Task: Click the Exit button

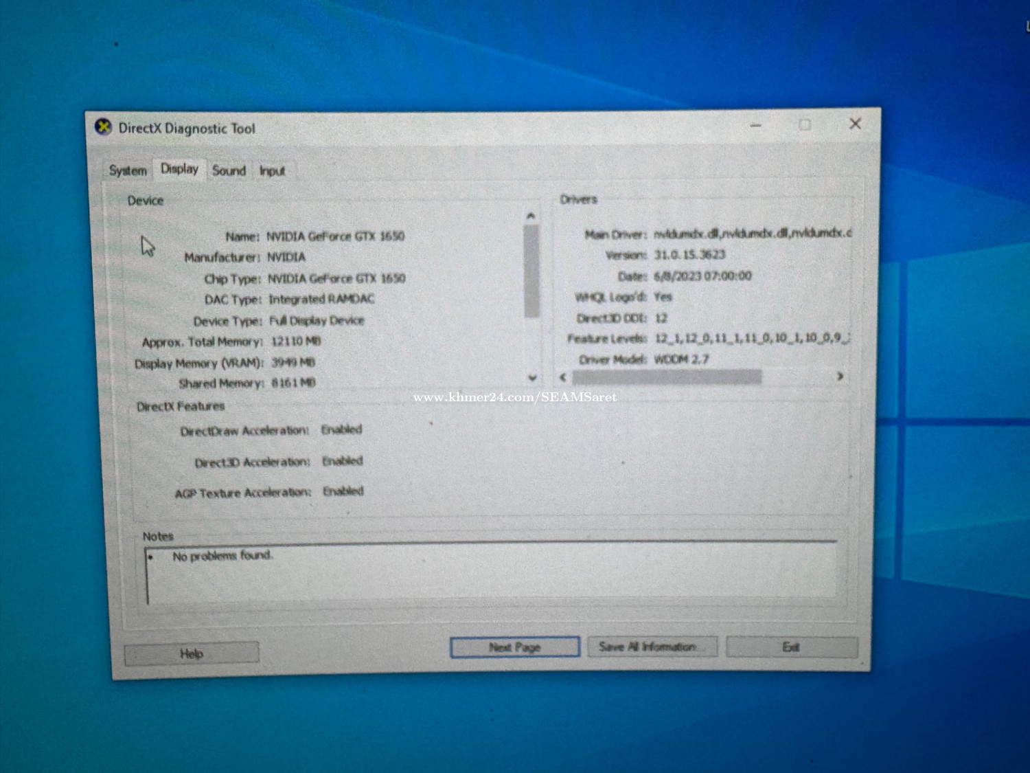Action: point(792,647)
